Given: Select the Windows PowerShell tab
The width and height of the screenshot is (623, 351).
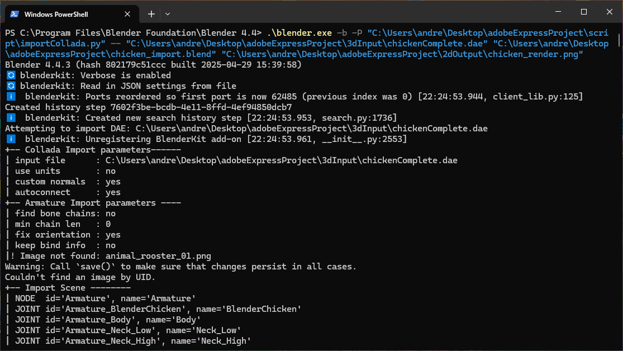Looking at the screenshot, I should pos(72,14).
